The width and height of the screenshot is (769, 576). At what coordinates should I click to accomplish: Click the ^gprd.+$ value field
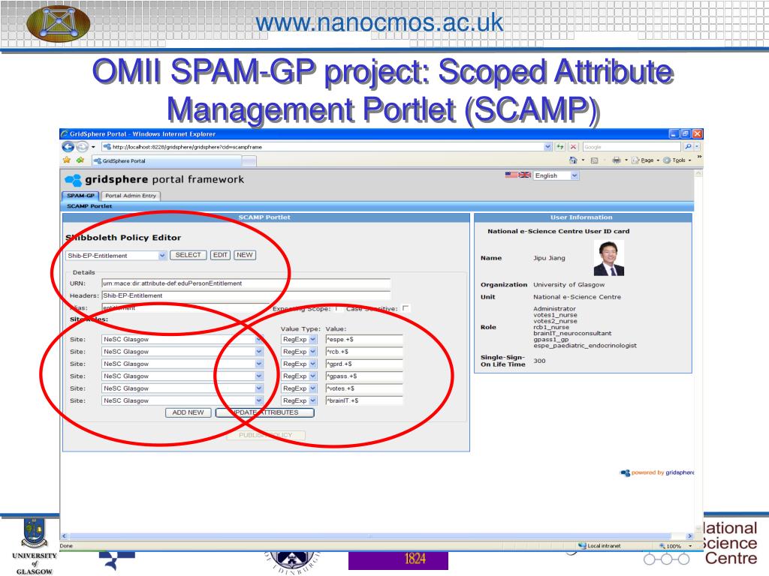(x=364, y=364)
